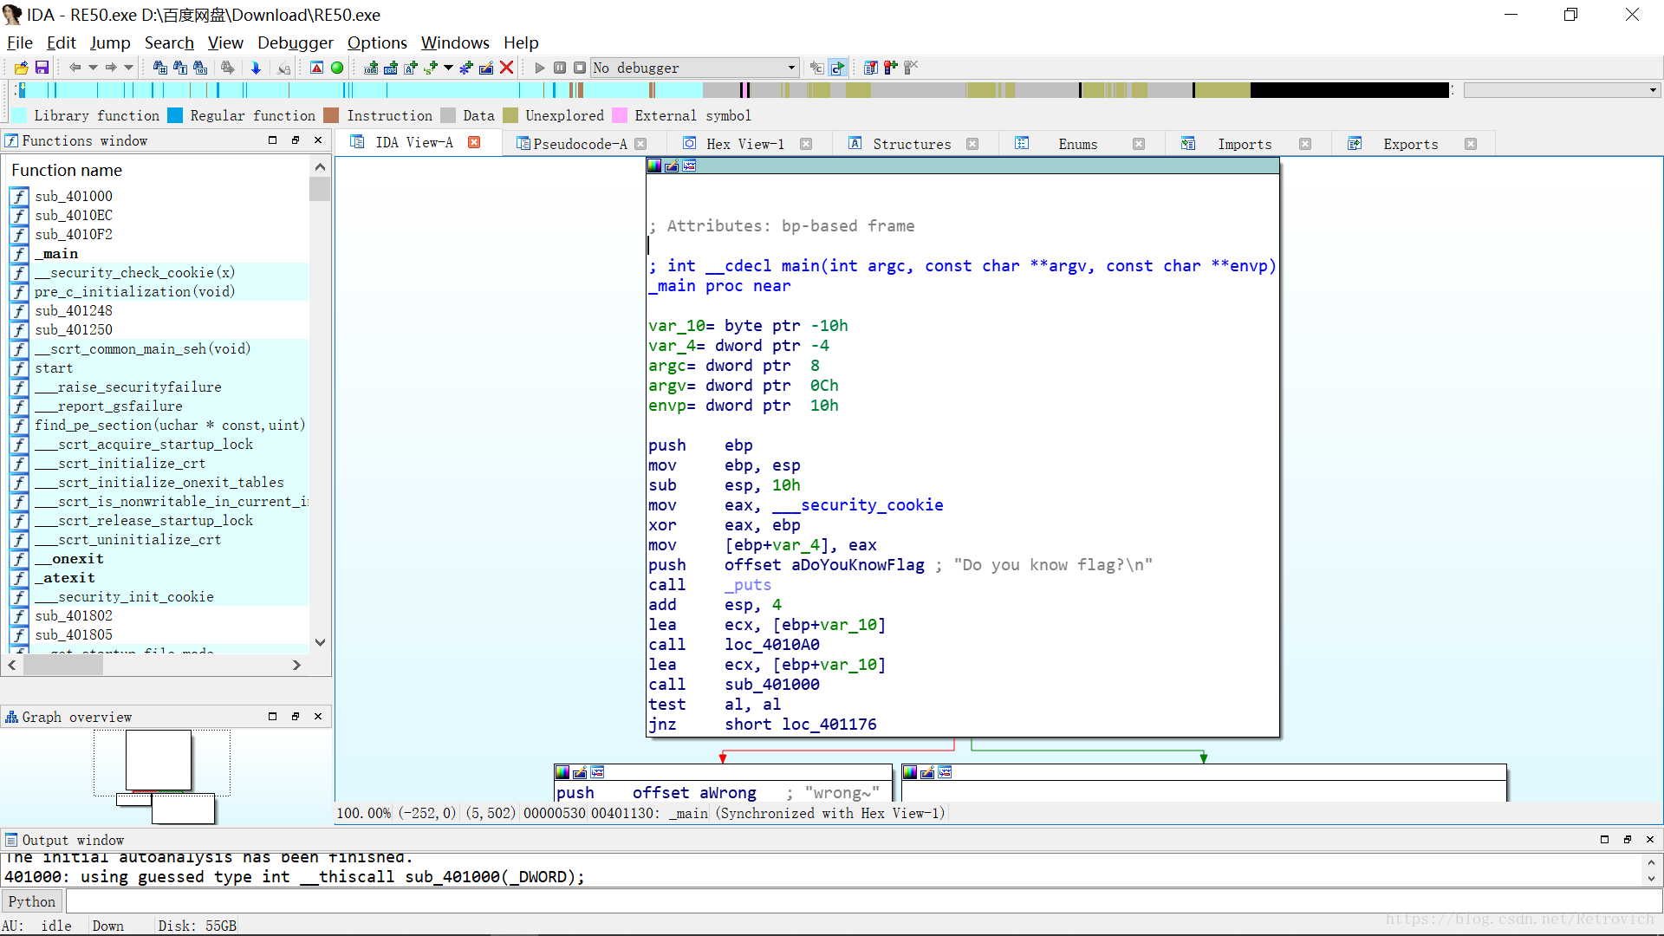Viewport: 1664px width, 936px height.
Task: Click the blue star breakpoint icon
Action: [466, 68]
